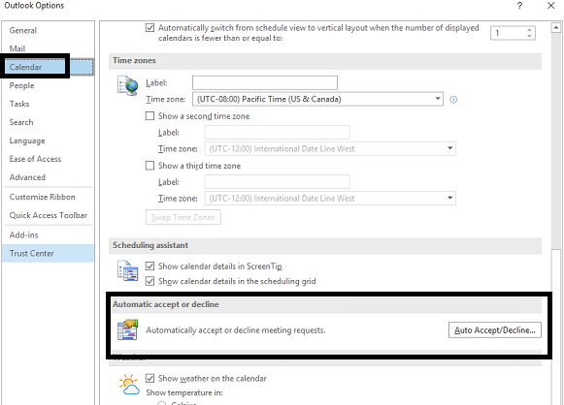This screenshot has height=405, width=564.
Task: Open the Pacific Time zone dropdown
Action: tap(438, 99)
